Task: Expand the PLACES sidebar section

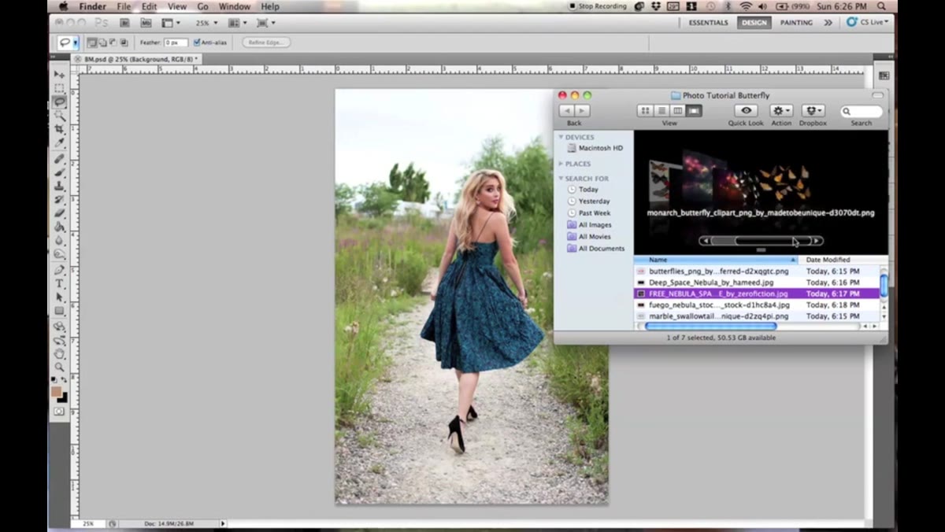Action: tap(561, 164)
